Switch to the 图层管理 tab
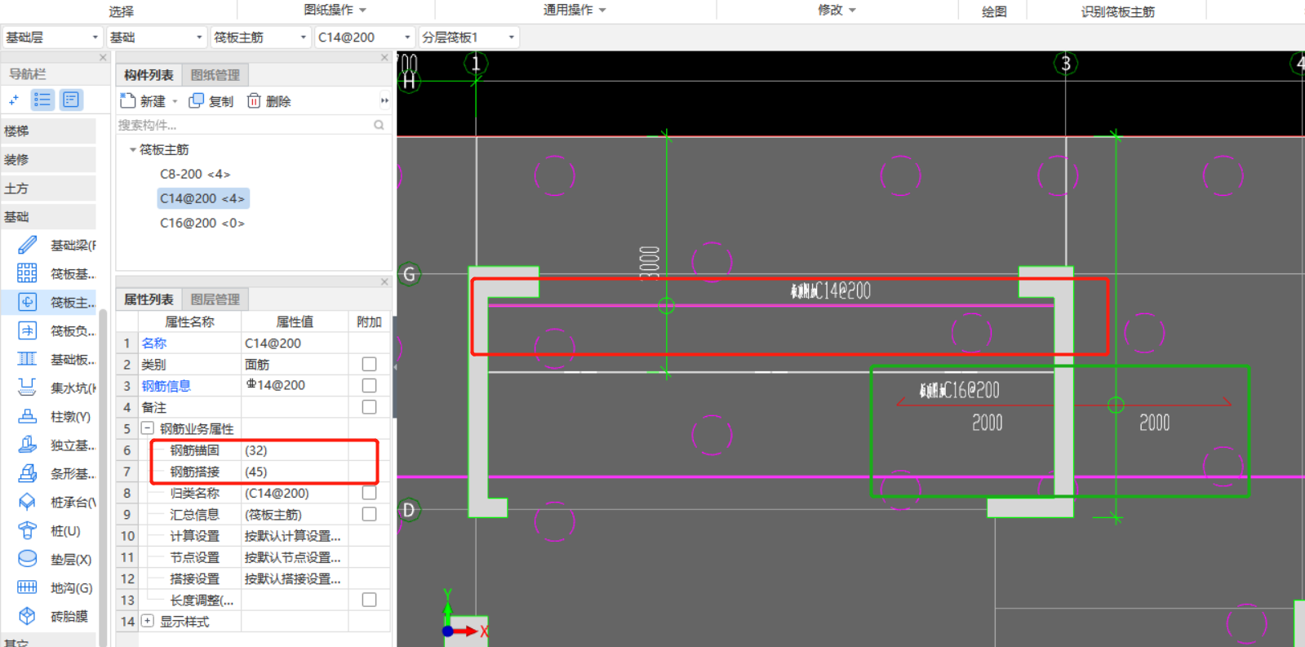This screenshot has width=1305, height=647. [x=215, y=299]
